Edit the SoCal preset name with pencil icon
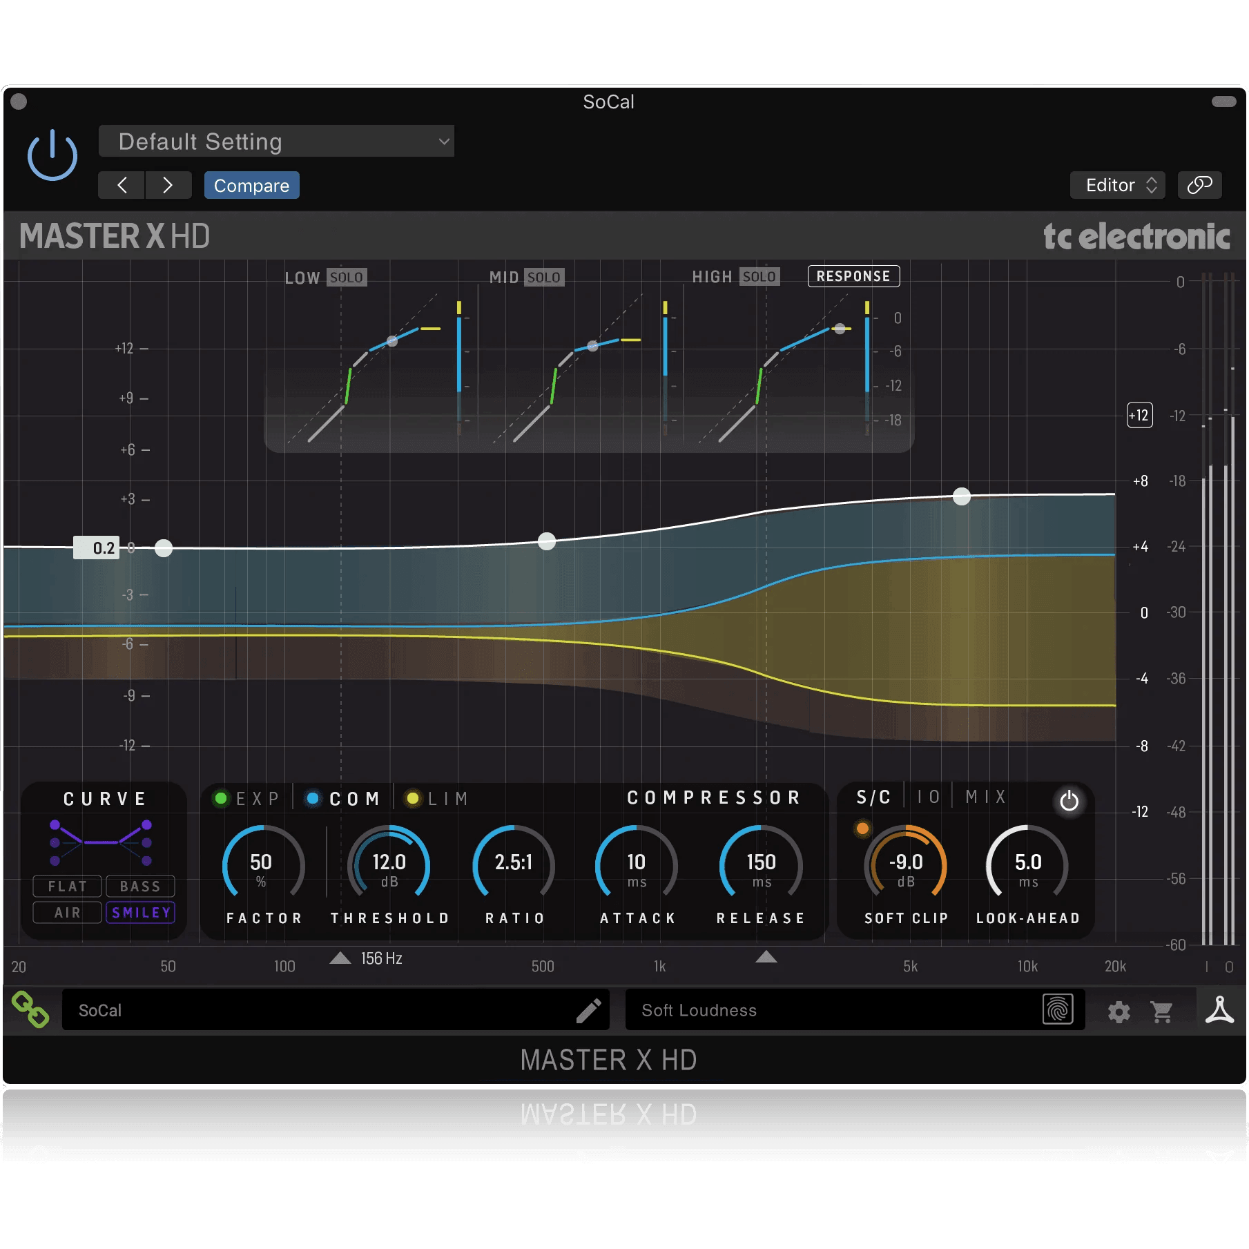 click(588, 1010)
